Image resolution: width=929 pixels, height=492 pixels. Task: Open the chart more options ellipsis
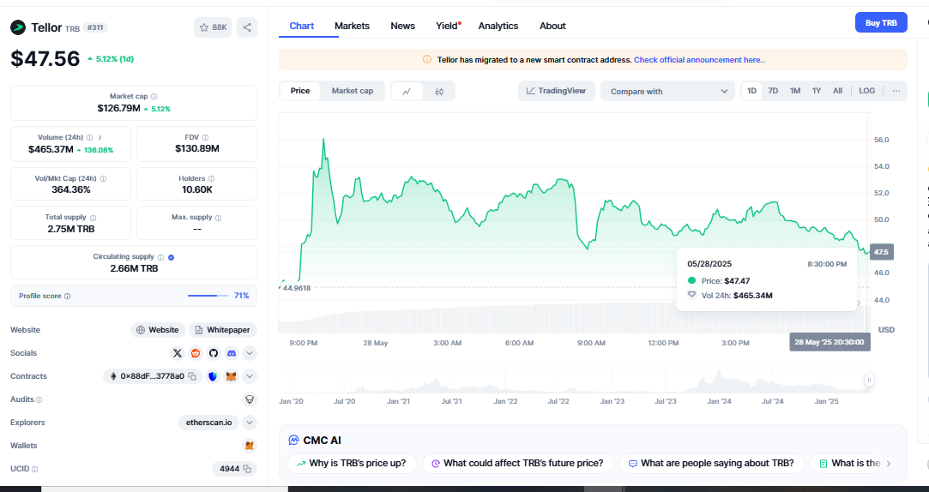(x=896, y=91)
